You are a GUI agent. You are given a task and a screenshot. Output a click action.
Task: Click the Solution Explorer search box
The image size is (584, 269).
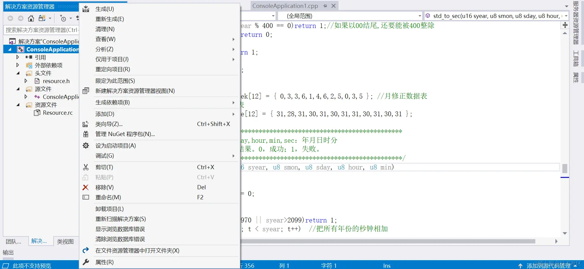click(41, 30)
